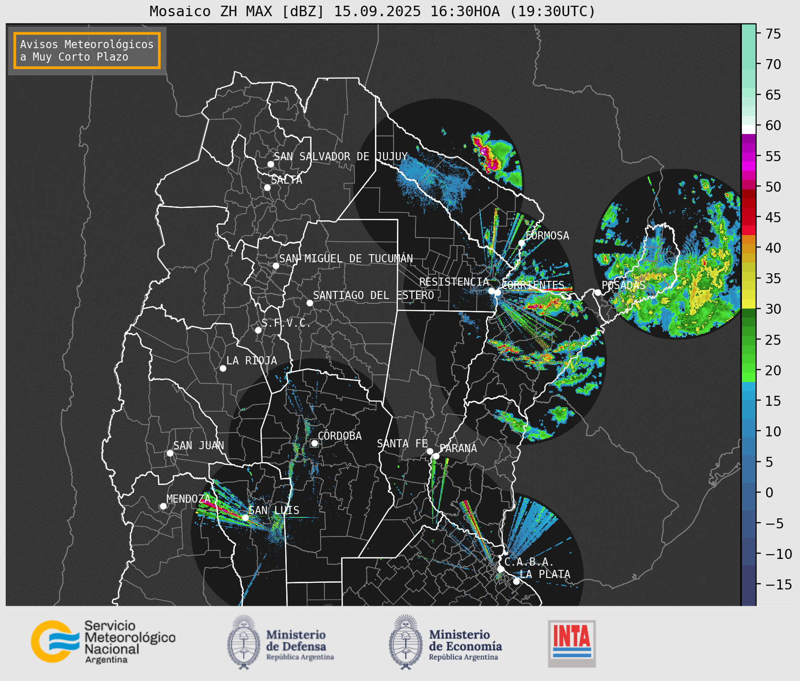Screen dimensions: 800x681
Task: Select the San Salvador de Jujuy city marker
Action: point(270,164)
